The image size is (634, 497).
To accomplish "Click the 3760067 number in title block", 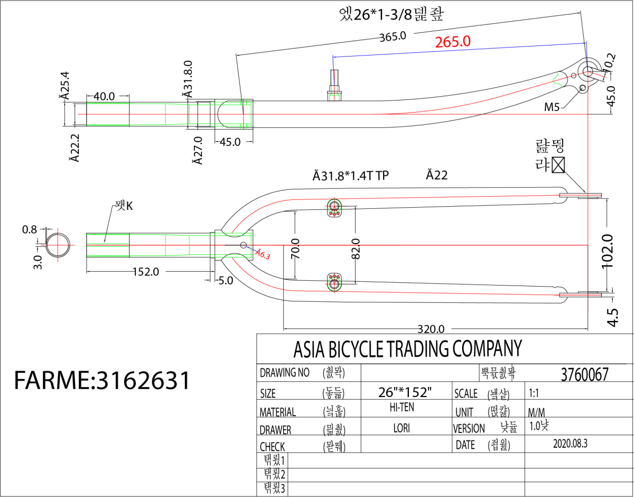I will 584,374.
